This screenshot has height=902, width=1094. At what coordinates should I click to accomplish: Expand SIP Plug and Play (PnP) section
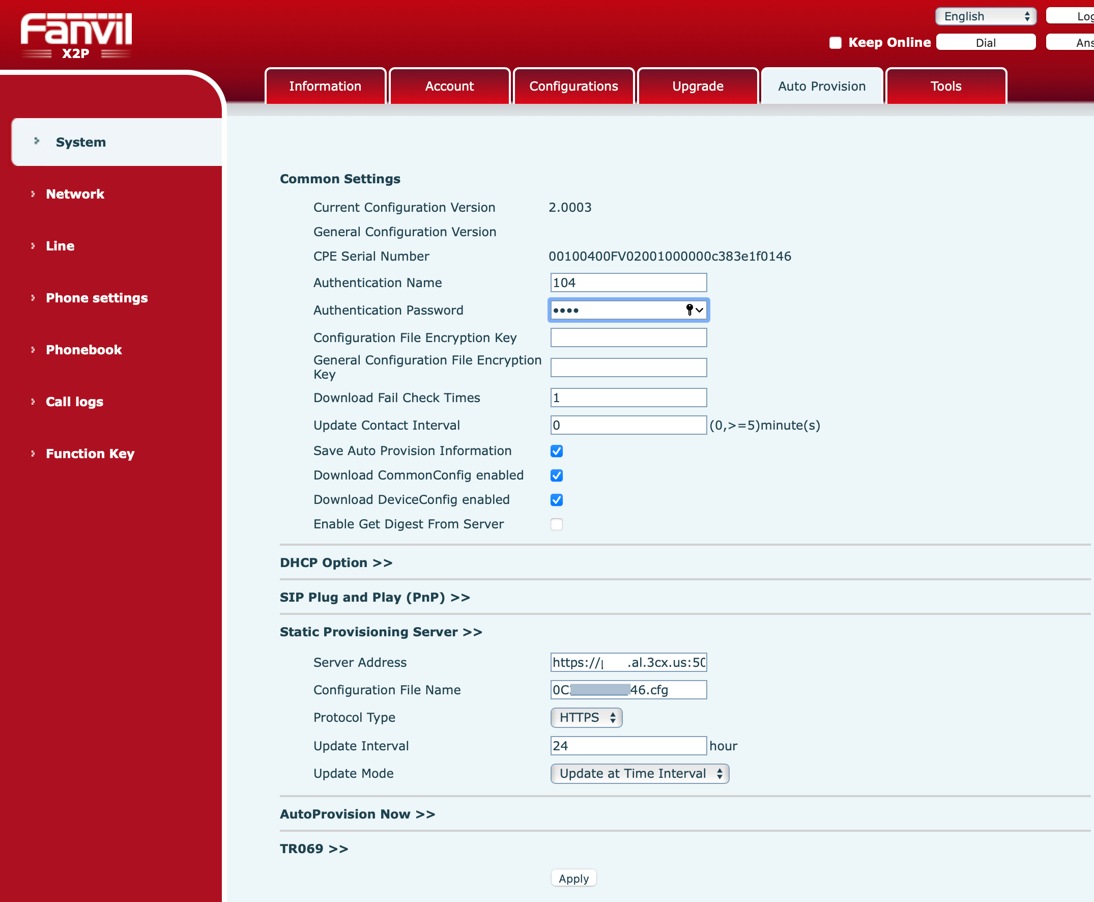pyautogui.click(x=375, y=598)
